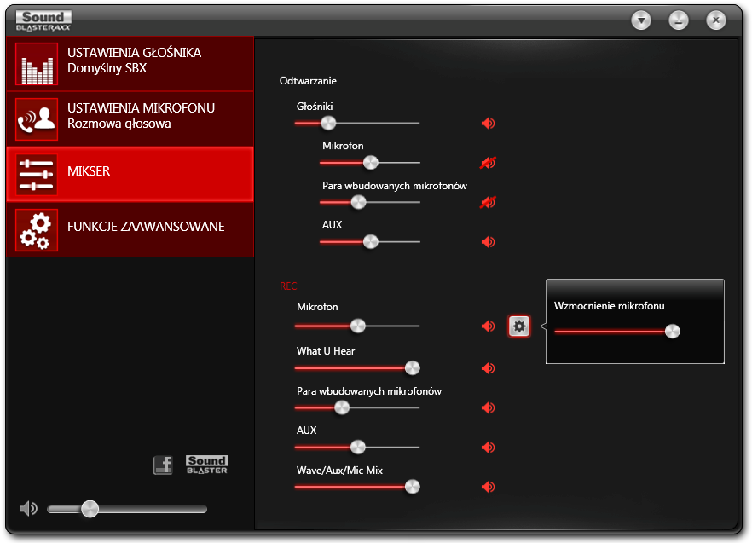Open the Facebook link icon

163,465
